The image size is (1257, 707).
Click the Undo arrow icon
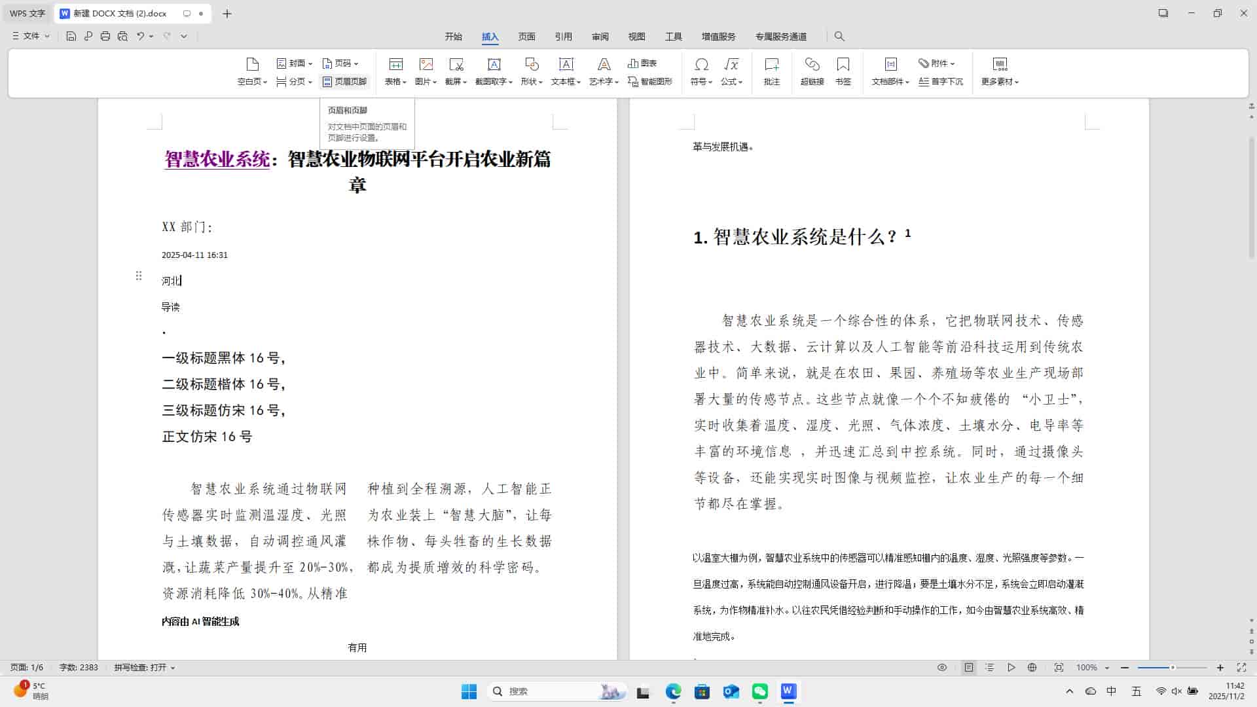click(140, 36)
